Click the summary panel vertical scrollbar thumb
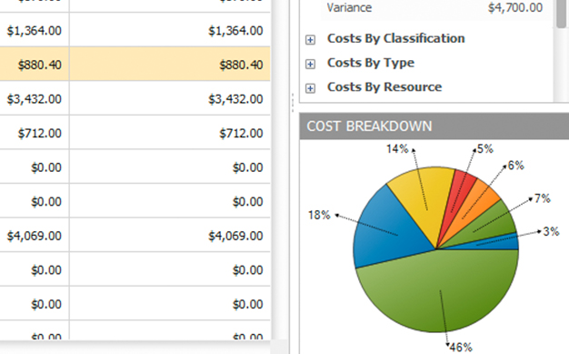Screen dimensions: 569x354 pyautogui.click(x=562, y=13)
